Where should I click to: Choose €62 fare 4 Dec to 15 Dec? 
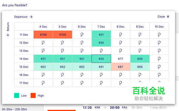point(43,67)
